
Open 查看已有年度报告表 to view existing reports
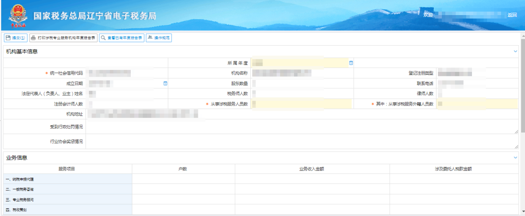[122, 38]
